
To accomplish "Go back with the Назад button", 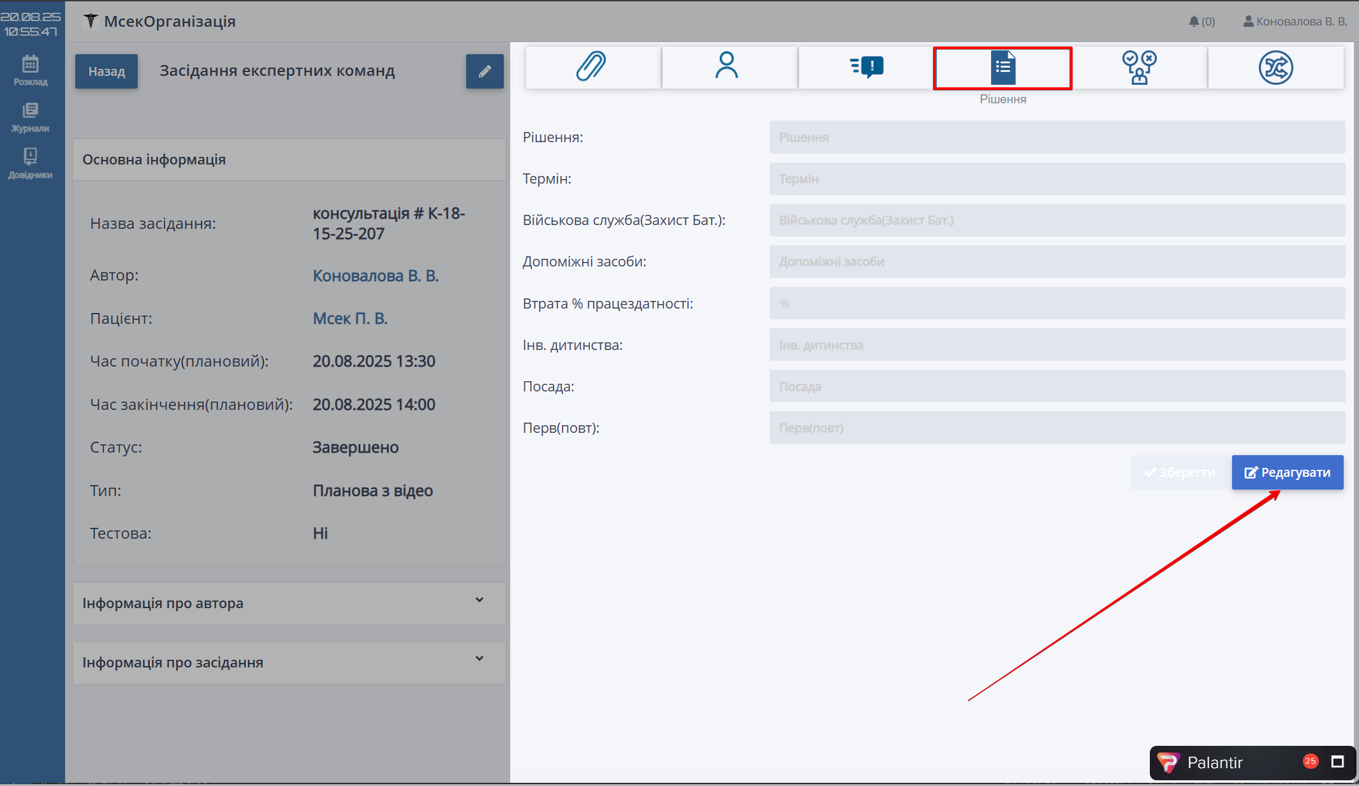I will tap(107, 71).
